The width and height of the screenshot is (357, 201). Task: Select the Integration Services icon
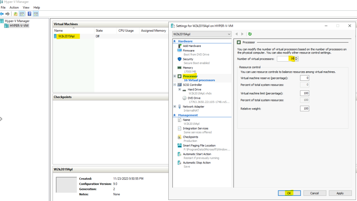click(x=180, y=129)
